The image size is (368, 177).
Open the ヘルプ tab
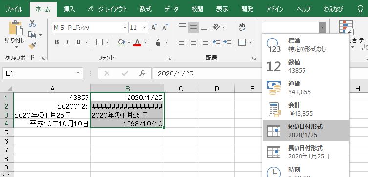[x=303, y=9]
